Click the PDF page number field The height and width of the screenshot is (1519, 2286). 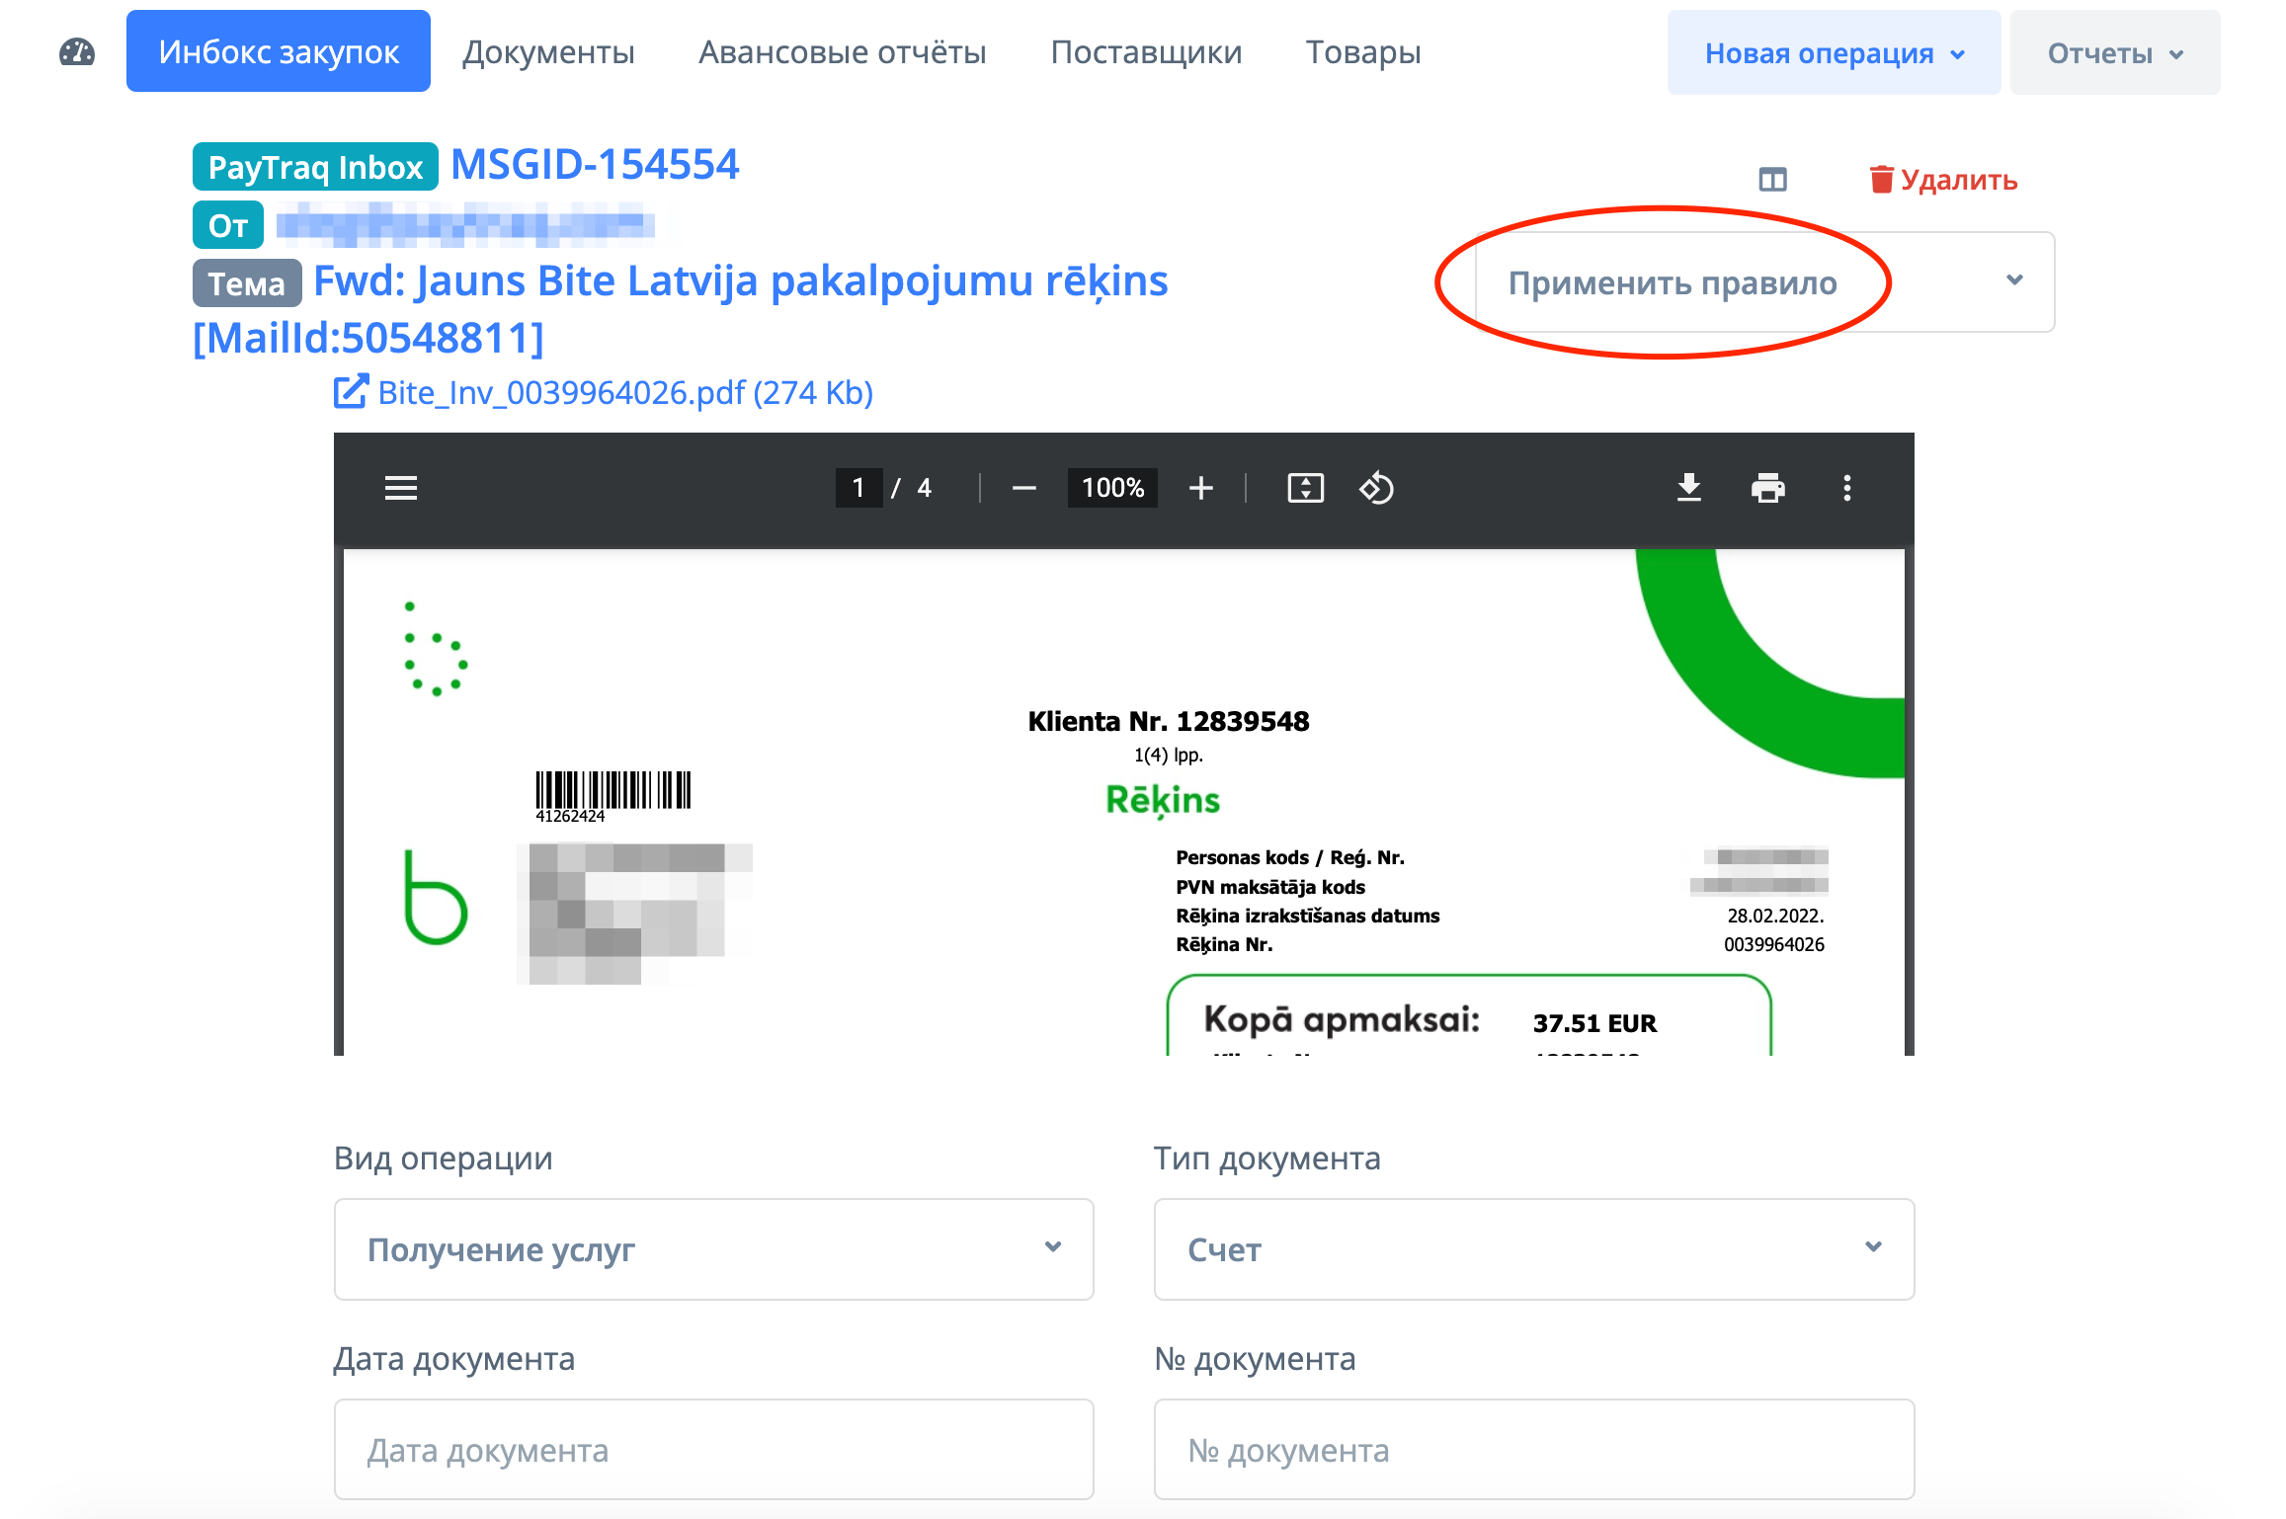pos(857,488)
